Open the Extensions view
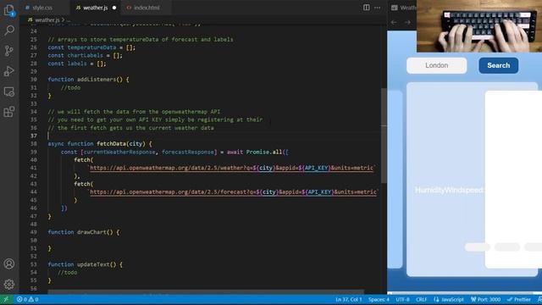This screenshot has height=305, width=542. point(9,112)
